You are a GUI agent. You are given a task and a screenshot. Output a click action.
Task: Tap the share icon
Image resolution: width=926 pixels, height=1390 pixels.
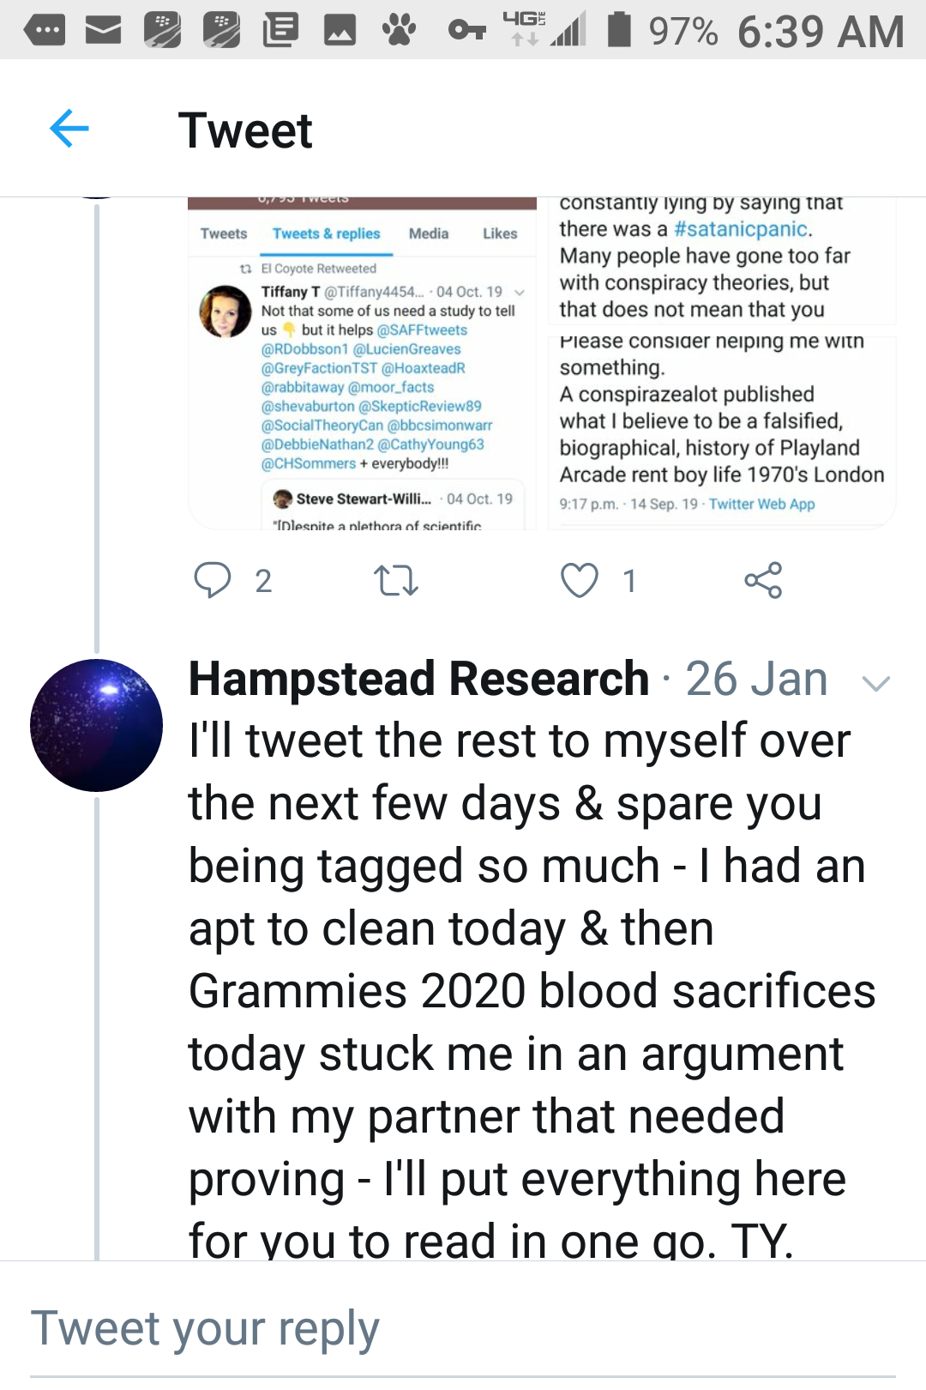(763, 581)
